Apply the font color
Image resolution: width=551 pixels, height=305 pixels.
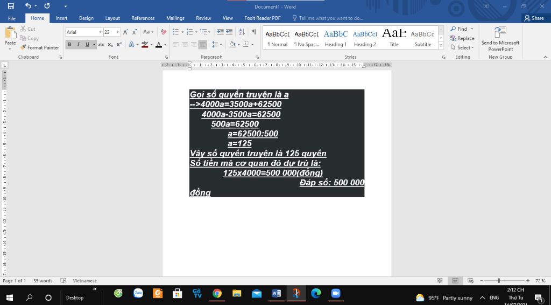159,45
